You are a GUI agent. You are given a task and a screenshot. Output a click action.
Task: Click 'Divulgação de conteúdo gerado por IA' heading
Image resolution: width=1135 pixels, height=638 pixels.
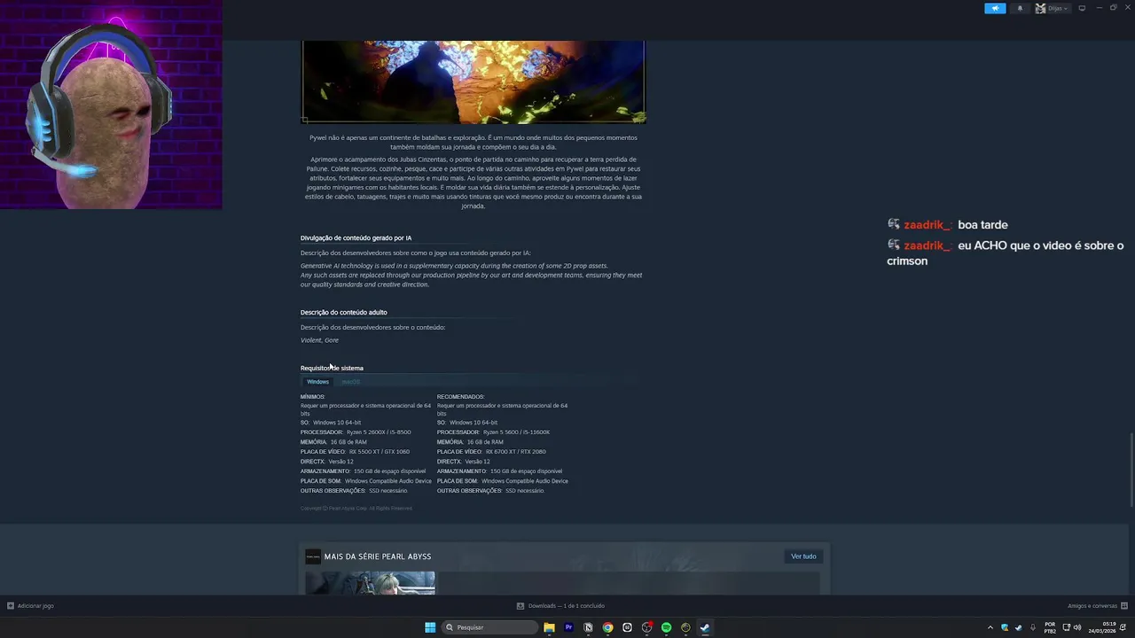(x=356, y=237)
